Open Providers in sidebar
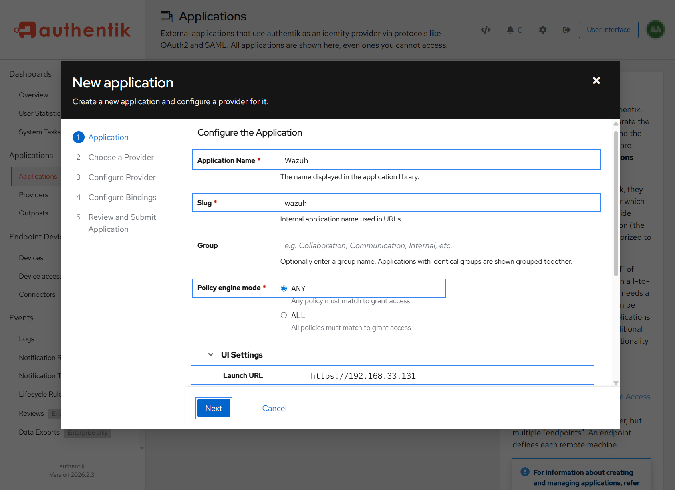 [x=33, y=195]
